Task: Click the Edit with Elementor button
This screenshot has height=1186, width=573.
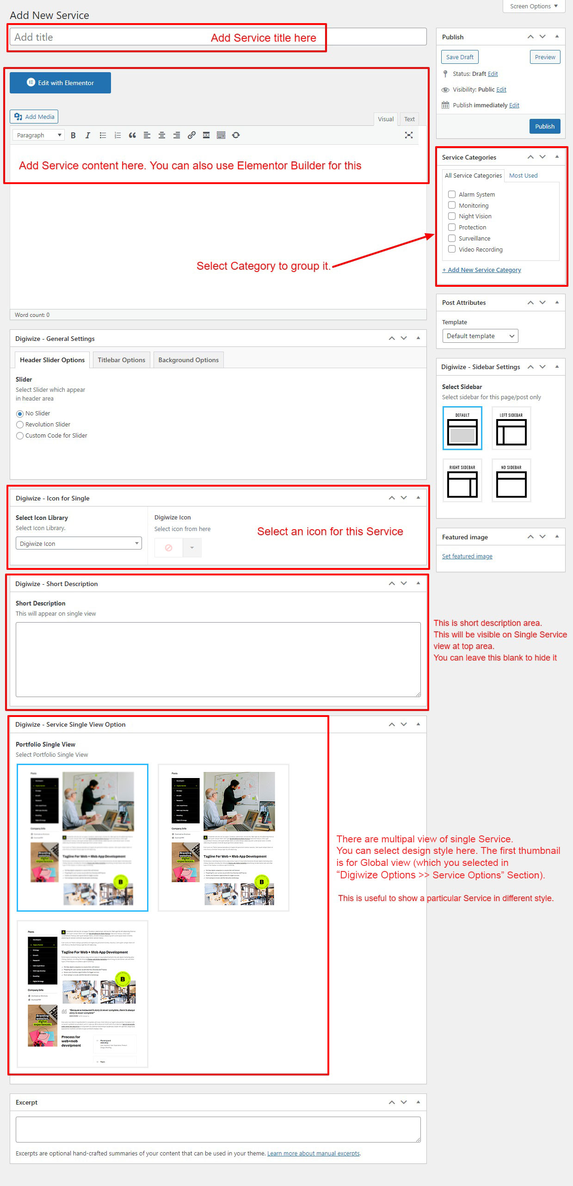Action: click(60, 83)
